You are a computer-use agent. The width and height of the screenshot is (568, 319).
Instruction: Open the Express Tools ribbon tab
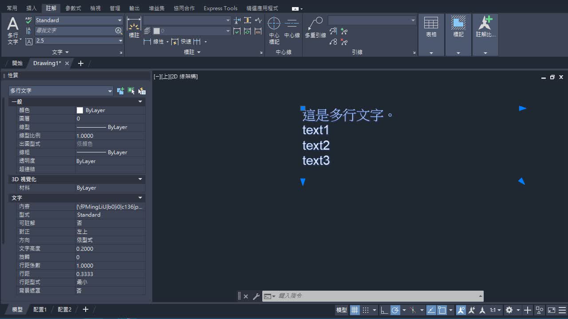(220, 8)
